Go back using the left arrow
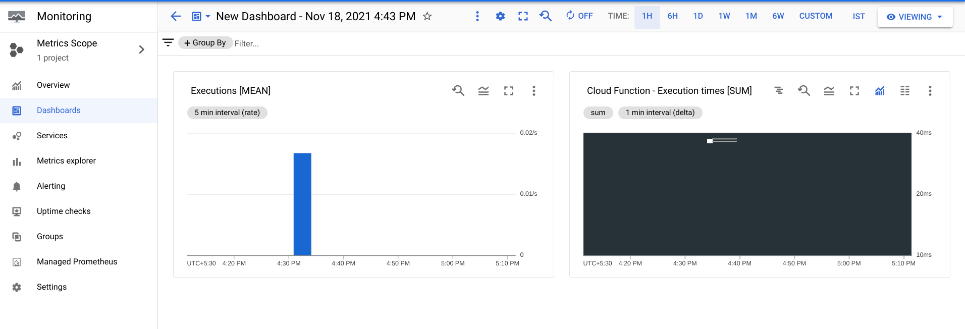The width and height of the screenshot is (965, 329). 176,16
